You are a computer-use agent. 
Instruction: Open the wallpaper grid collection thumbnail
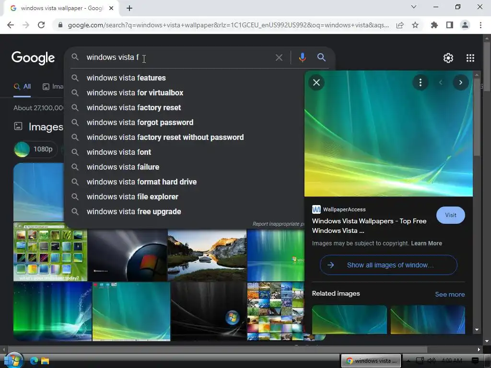click(276, 311)
